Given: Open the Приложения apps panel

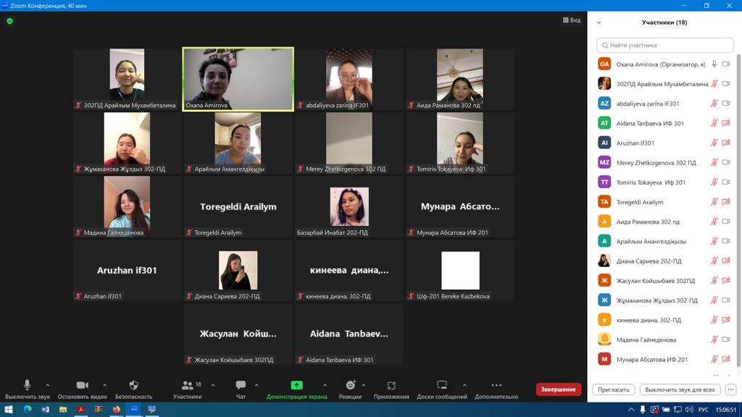Looking at the screenshot, I should click(x=391, y=386).
